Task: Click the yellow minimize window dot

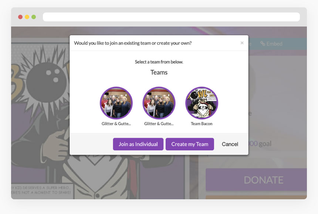Action: (x=27, y=17)
